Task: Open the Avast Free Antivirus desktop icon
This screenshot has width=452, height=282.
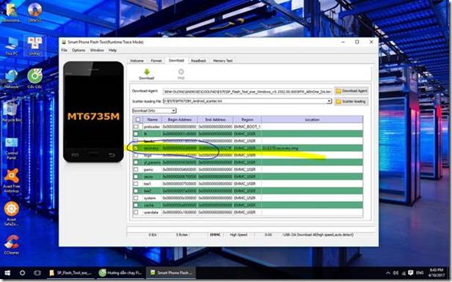Action: [11, 181]
